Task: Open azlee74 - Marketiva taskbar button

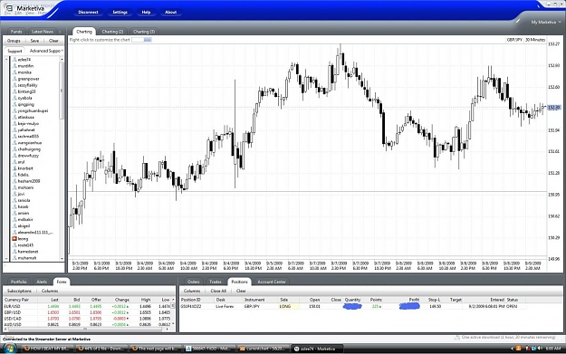Action: click(317, 349)
